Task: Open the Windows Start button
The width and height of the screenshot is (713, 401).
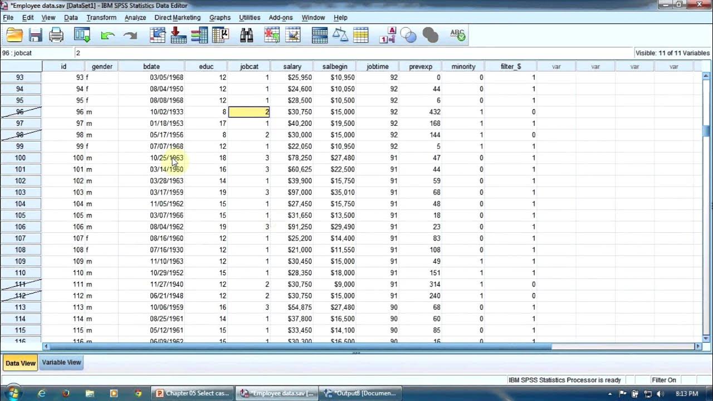Action: (x=12, y=393)
